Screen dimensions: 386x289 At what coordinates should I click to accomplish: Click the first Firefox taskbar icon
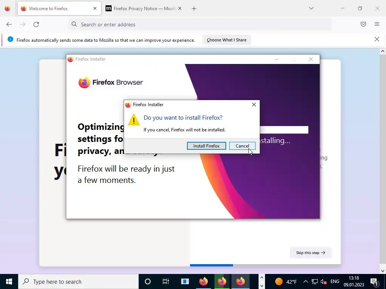pos(203,281)
